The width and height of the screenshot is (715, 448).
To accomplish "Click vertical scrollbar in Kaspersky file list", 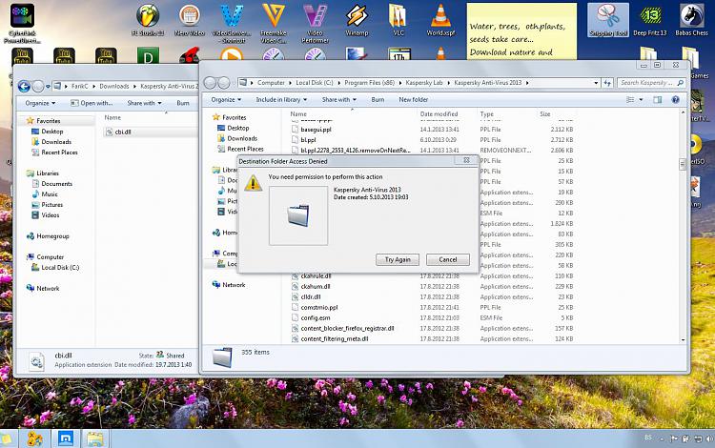I will [683, 164].
